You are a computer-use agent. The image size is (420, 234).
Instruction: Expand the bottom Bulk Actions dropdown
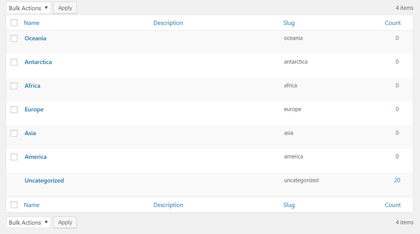(x=28, y=222)
